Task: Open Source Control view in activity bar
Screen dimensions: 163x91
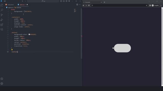Action: coord(2,15)
